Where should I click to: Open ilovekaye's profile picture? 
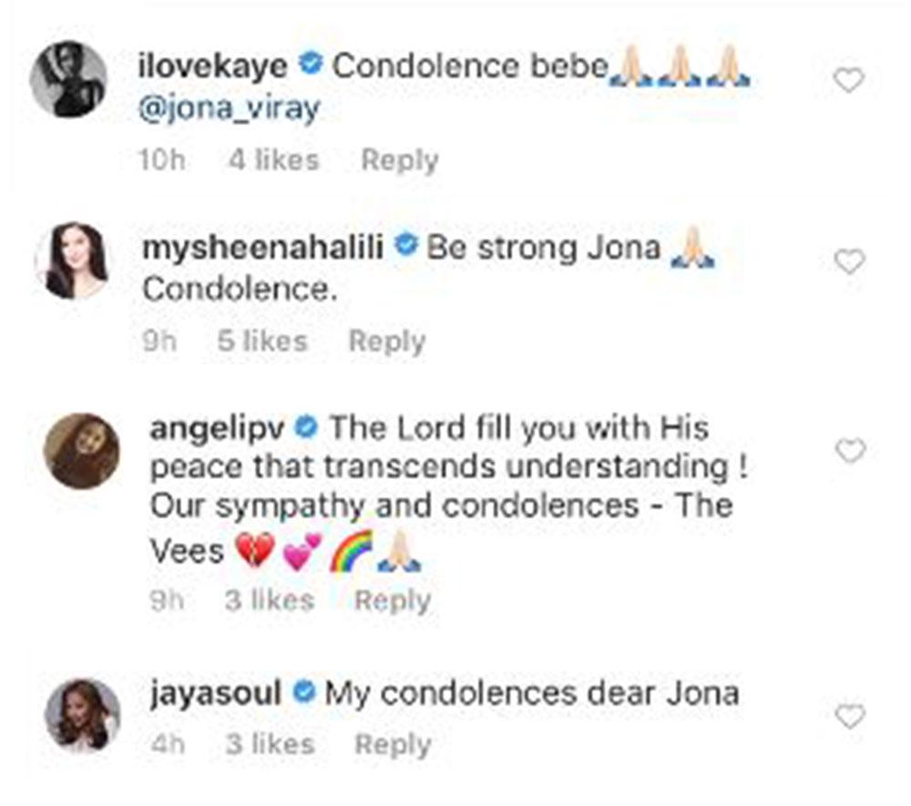pos(68,79)
